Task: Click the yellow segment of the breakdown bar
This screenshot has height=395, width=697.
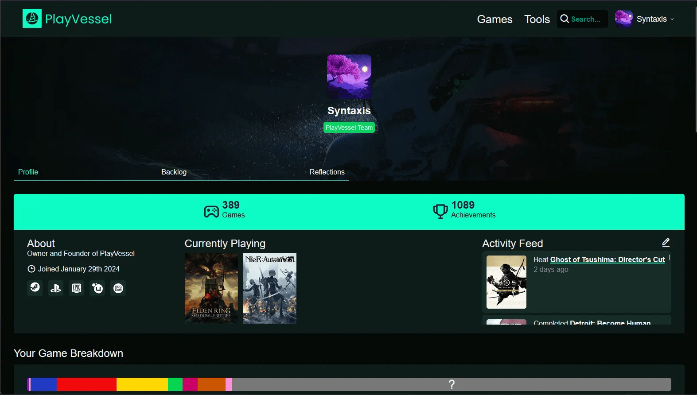Action: tap(142, 384)
